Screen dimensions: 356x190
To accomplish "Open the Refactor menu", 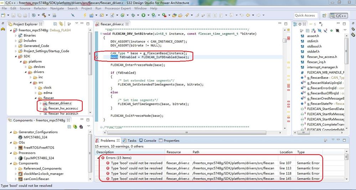I will [x=40, y=8].
